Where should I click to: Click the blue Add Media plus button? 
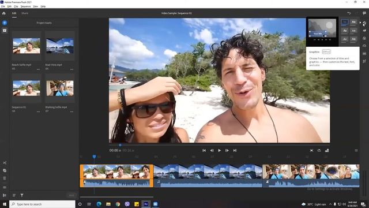5,23
